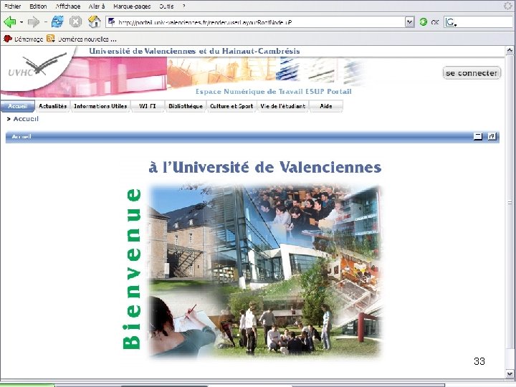
Task: Click into the Google search field
Action: (x=485, y=22)
